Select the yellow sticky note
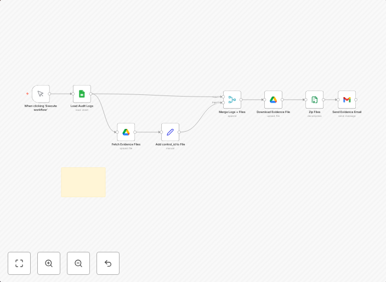 coord(83,182)
